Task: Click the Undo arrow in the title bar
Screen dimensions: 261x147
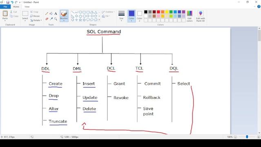Action: [12, 2]
